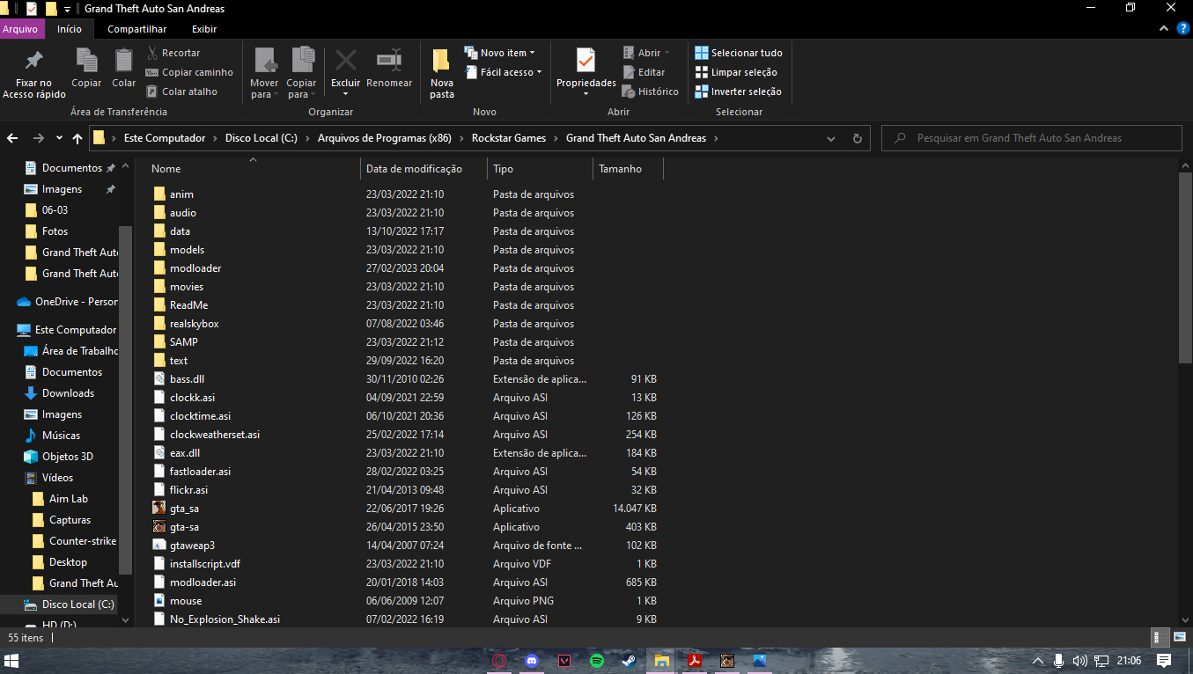
Task: Select Músicas in the navigation pane
Action: click(x=61, y=436)
